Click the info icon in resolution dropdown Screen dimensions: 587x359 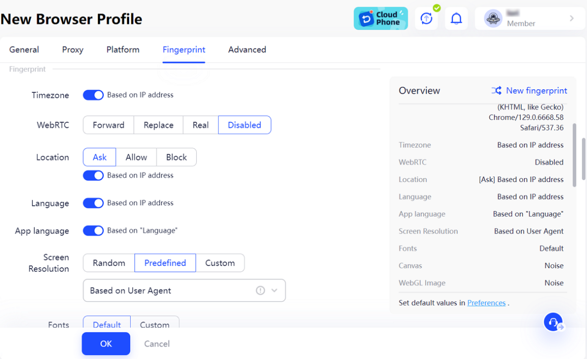click(x=260, y=291)
